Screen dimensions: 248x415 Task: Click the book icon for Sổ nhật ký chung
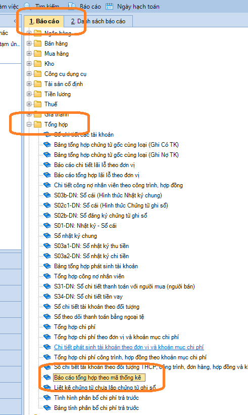pyautogui.click(x=47, y=235)
